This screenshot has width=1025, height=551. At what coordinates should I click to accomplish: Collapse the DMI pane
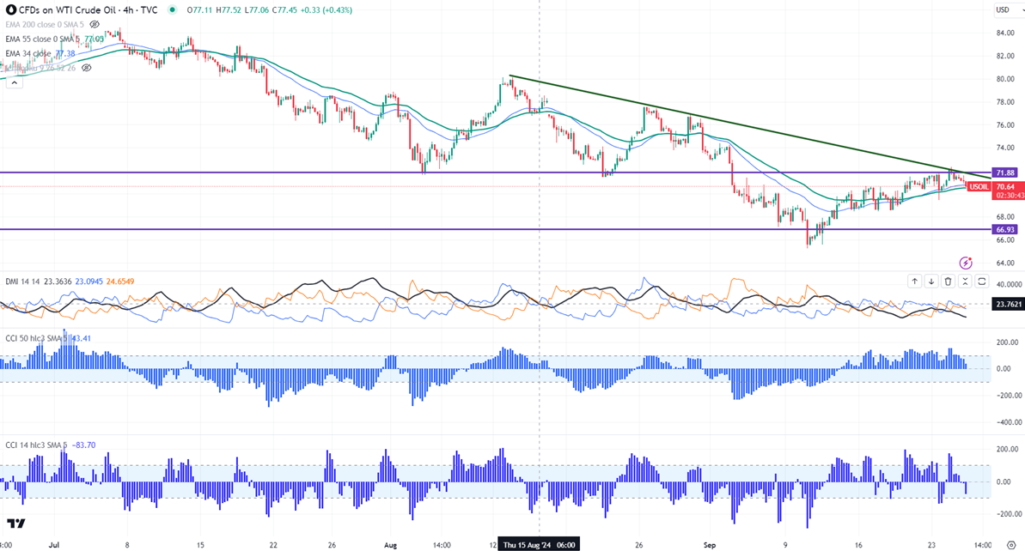[965, 282]
